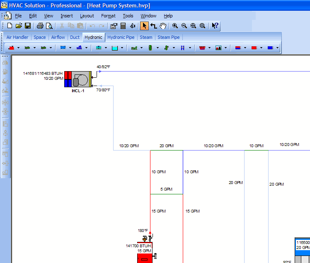Insert the cyan open tank component

pyautogui.click(x=115, y=48)
